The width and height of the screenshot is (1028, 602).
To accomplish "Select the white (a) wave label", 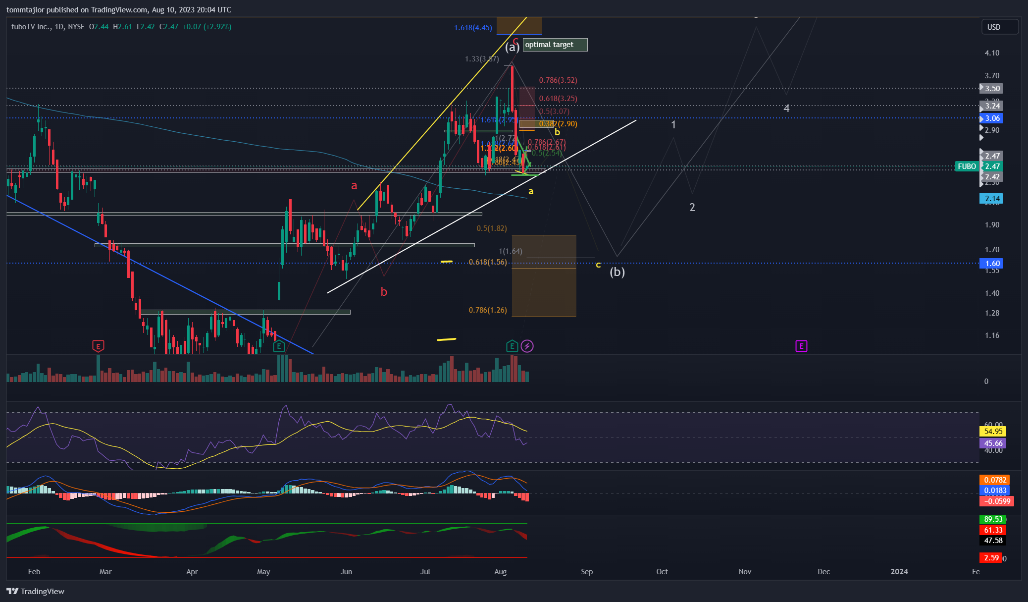I will (x=512, y=47).
